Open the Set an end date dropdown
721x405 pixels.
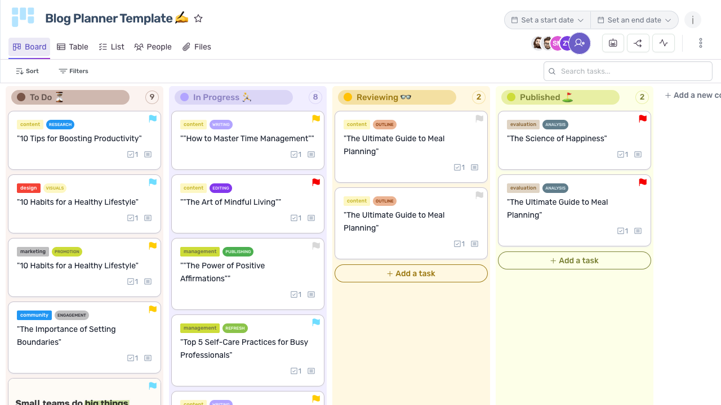pyautogui.click(x=634, y=20)
